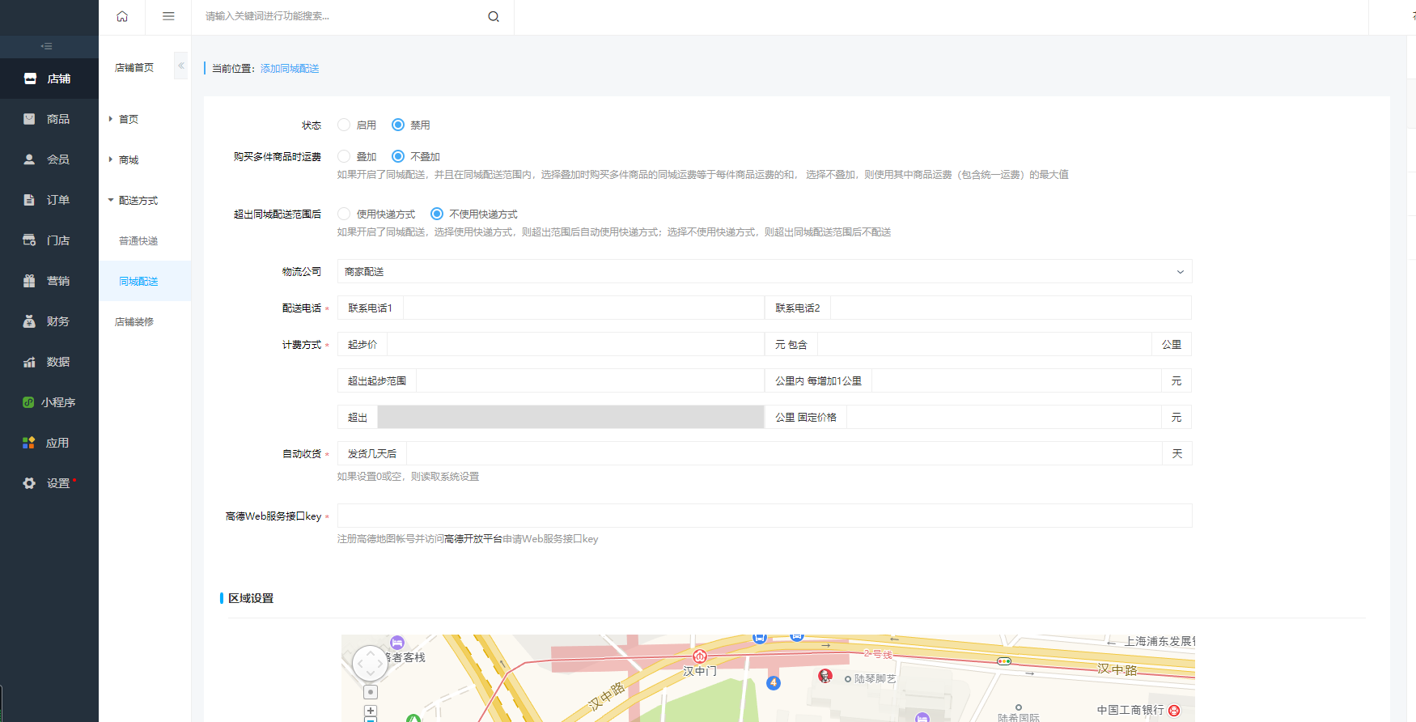The image size is (1416, 722).
Task: Open the 物流公司 dropdown
Action: (764, 272)
